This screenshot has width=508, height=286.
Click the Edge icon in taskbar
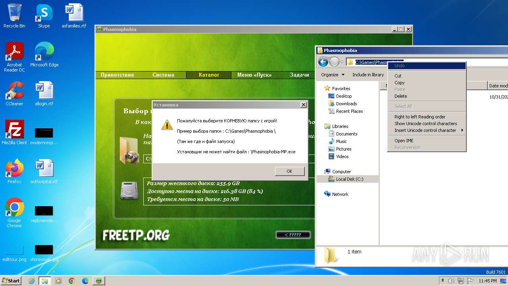(85, 281)
